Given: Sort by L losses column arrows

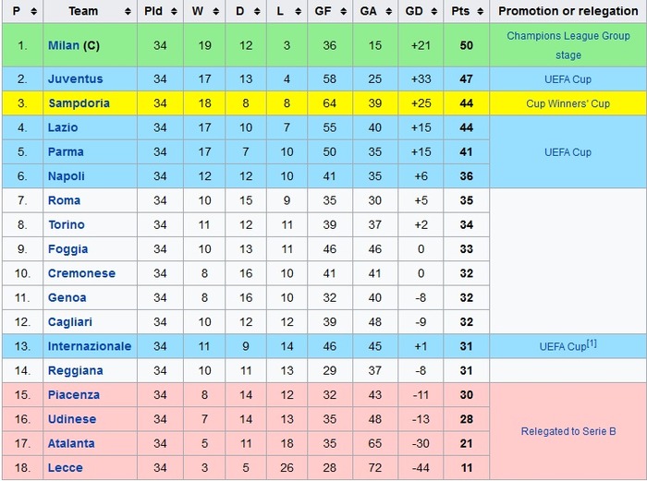Looking at the screenshot, I should [x=299, y=12].
